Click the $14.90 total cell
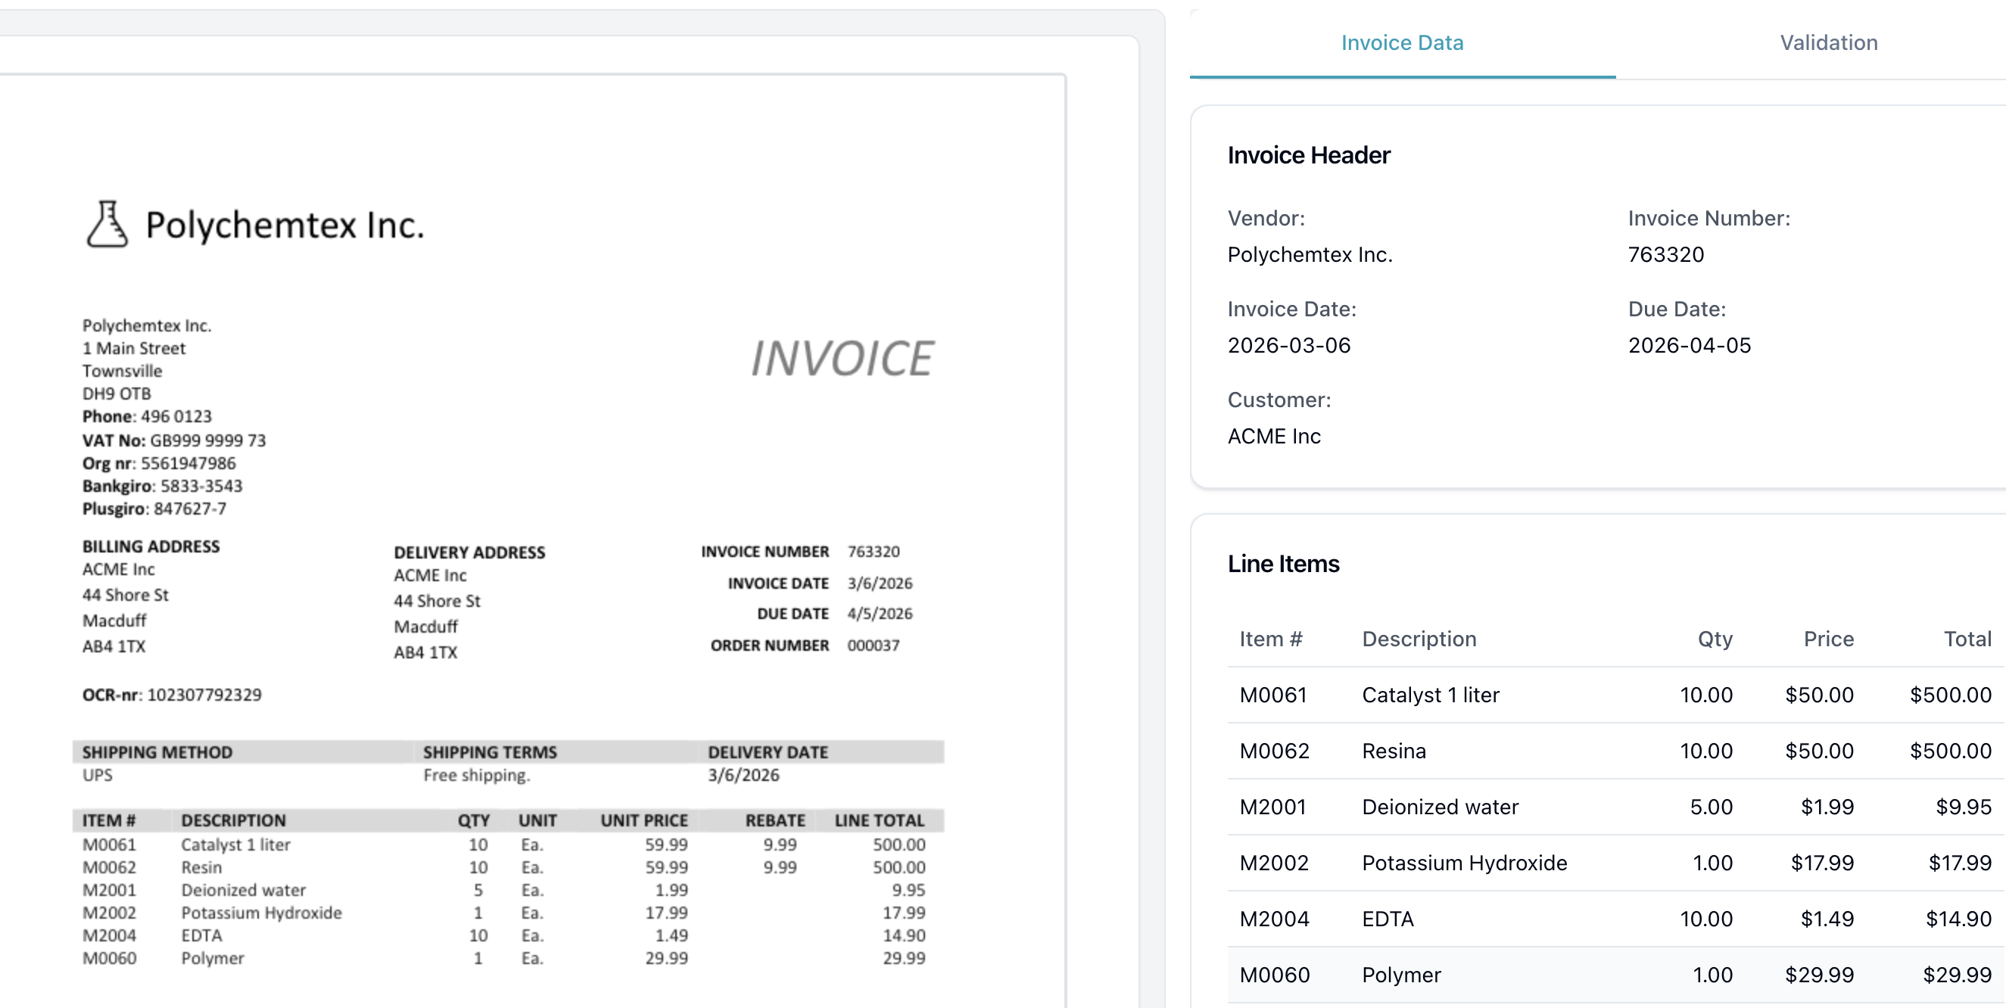The width and height of the screenshot is (2006, 1008). click(x=1958, y=919)
